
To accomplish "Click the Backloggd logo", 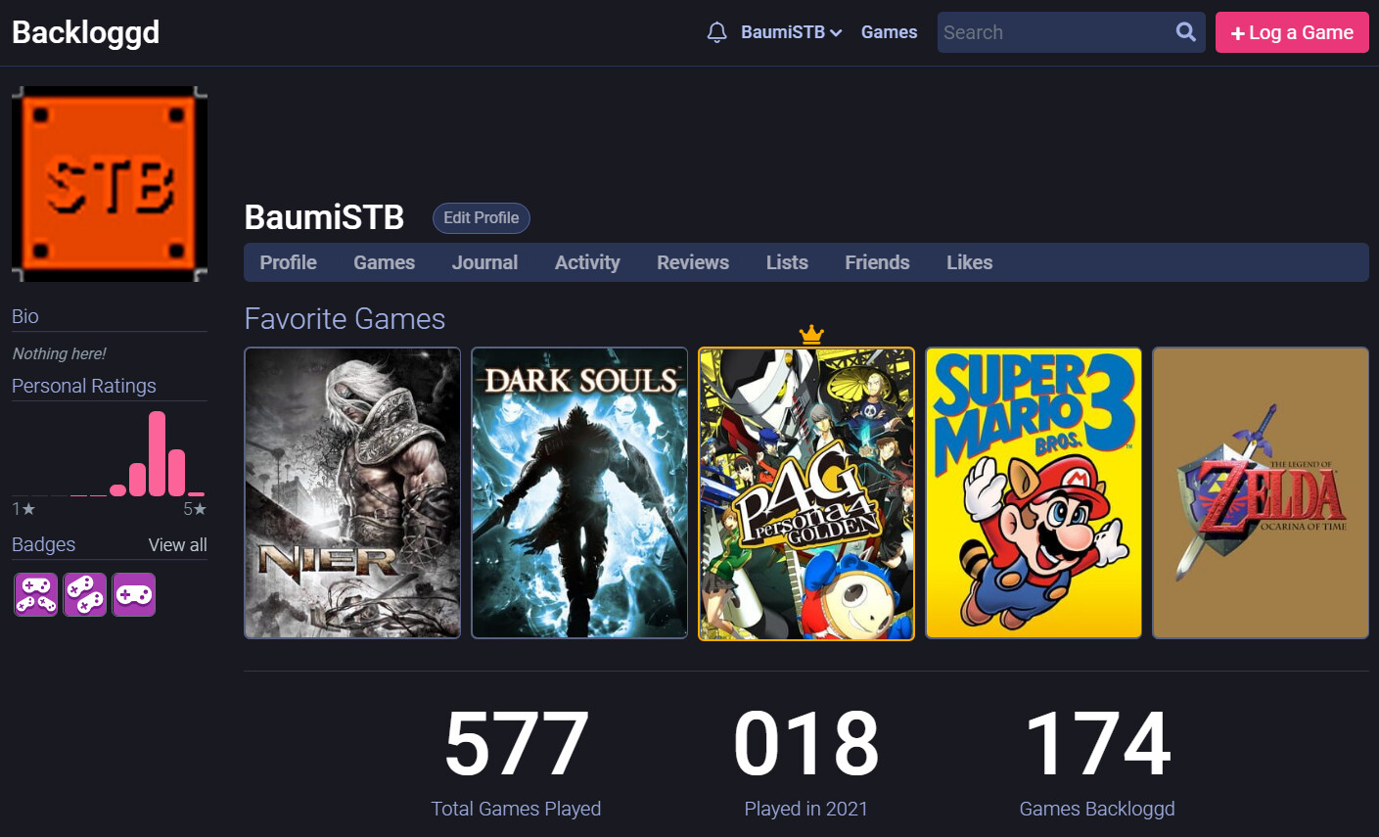I will click(86, 32).
